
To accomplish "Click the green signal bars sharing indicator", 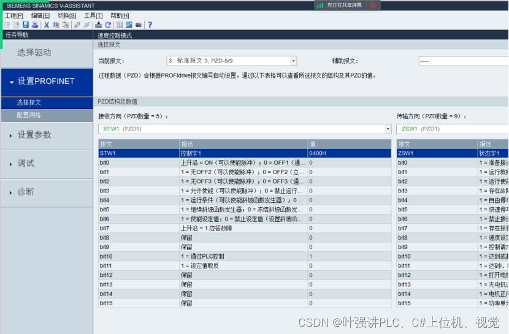I will pyautogui.click(x=320, y=5).
